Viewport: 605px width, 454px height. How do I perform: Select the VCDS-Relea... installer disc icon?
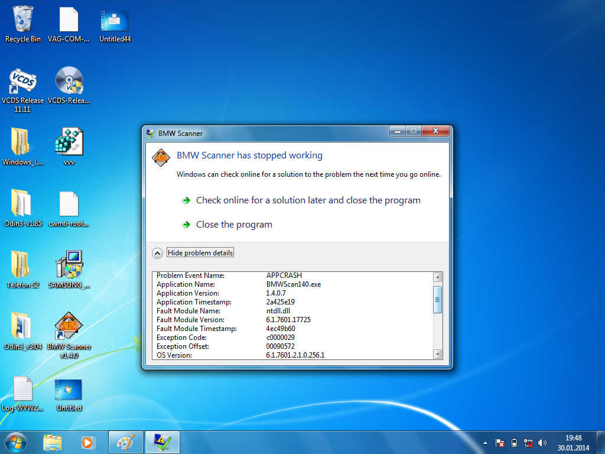click(x=69, y=86)
